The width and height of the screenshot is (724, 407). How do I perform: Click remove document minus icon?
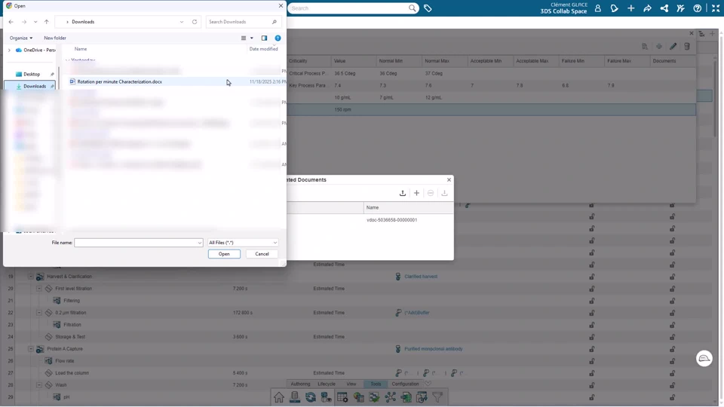(431, 194)
